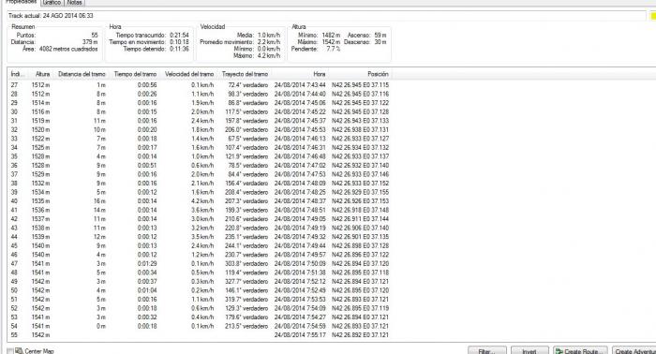Select the last track point row 55
656x354 pixels.
[200, 334]
